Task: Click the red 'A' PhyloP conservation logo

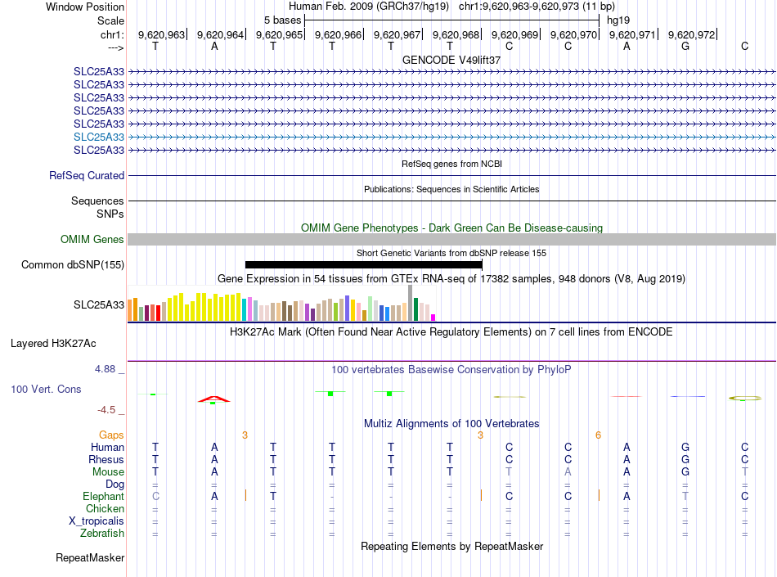Action: (x=213, y=399)
